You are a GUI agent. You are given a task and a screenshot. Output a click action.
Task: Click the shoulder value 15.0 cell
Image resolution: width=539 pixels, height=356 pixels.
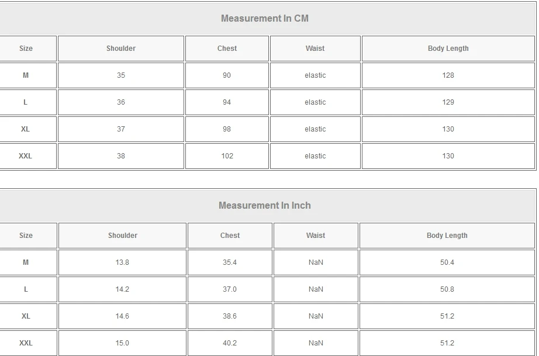[x=122, y=343]
